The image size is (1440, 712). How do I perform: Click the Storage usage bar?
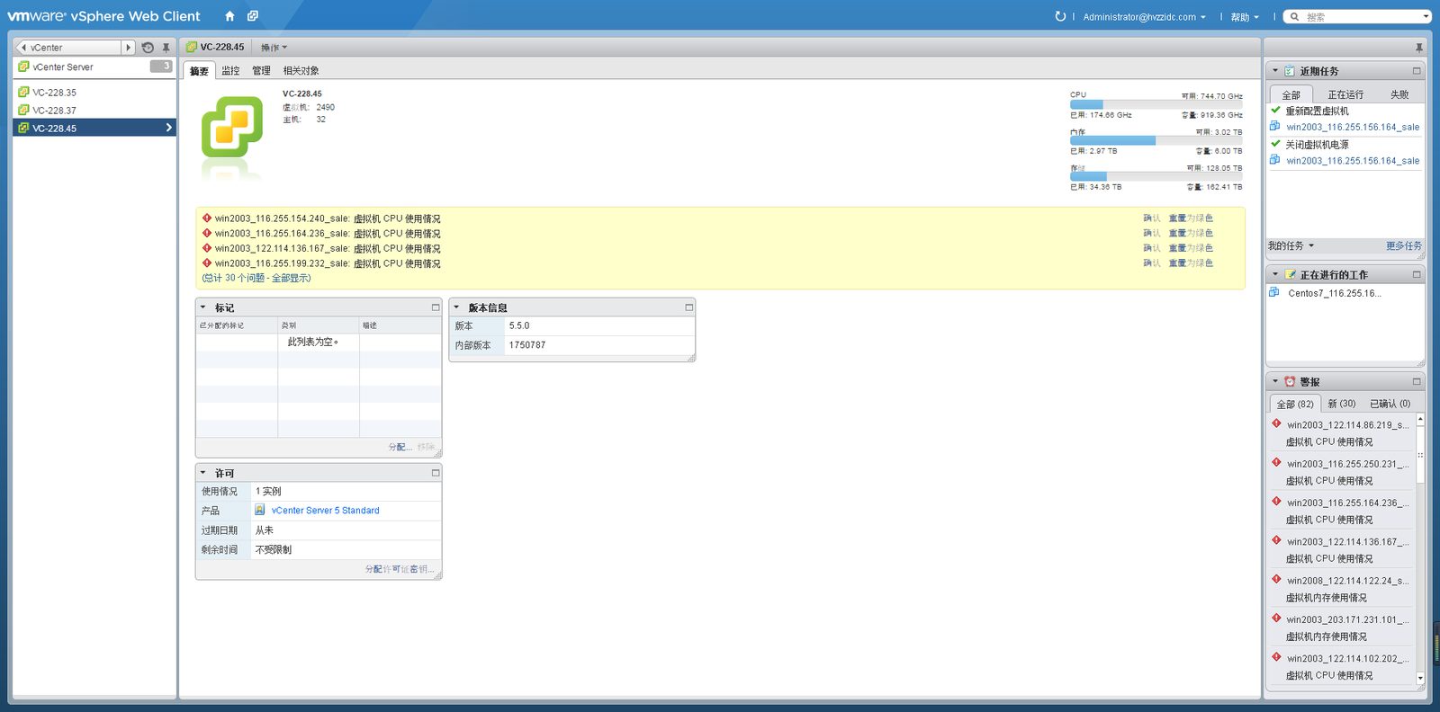pos(1156,177)
